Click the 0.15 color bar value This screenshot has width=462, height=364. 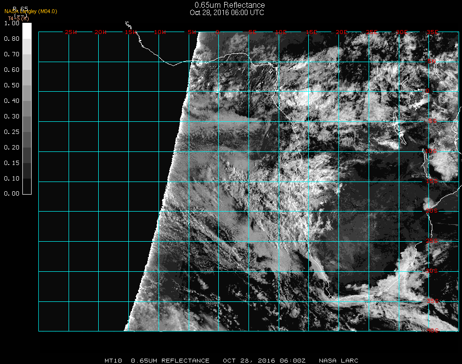pyautogui.click(x=12, y=163)
